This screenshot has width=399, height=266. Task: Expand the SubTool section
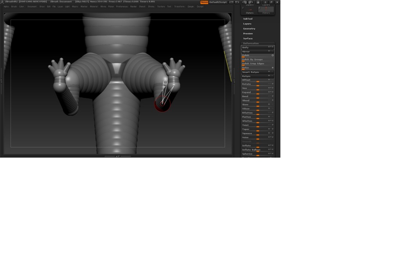pyautogui.click(x=248, y=19)
